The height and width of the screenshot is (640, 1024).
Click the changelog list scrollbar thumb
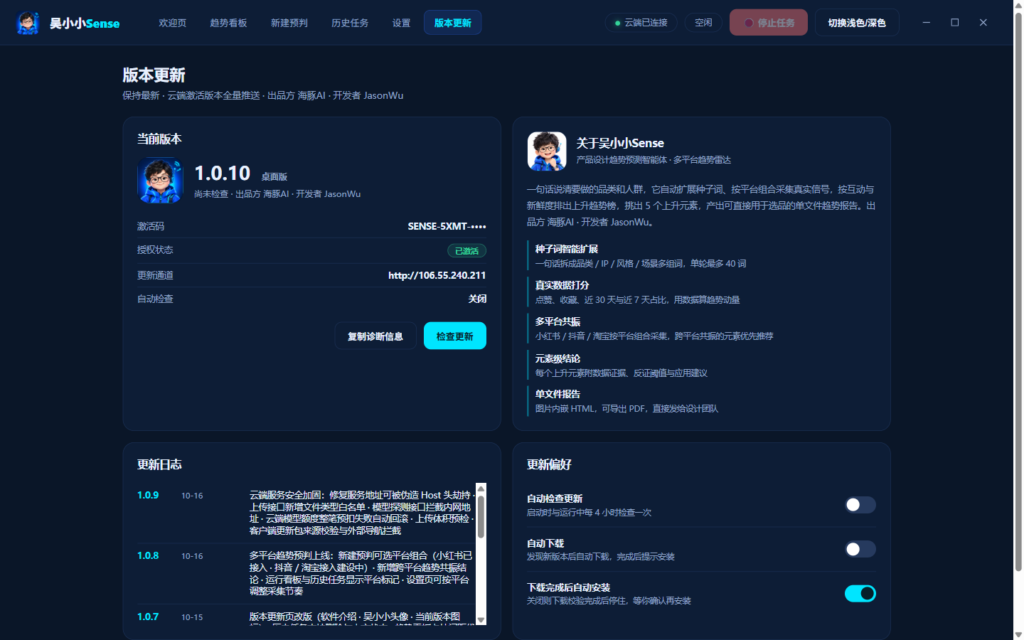[x=481, y=516]
